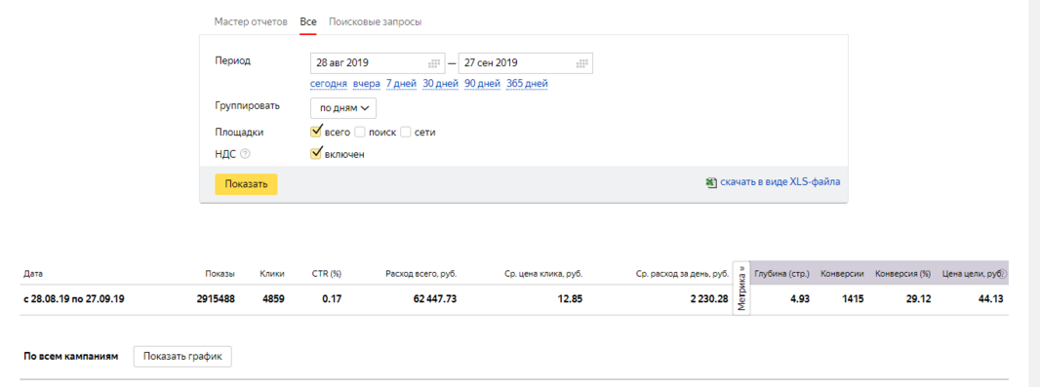This screenshot has height=387, width=1040.
Task: Set period to '30 дней' link
Action: tap(440, 84)
